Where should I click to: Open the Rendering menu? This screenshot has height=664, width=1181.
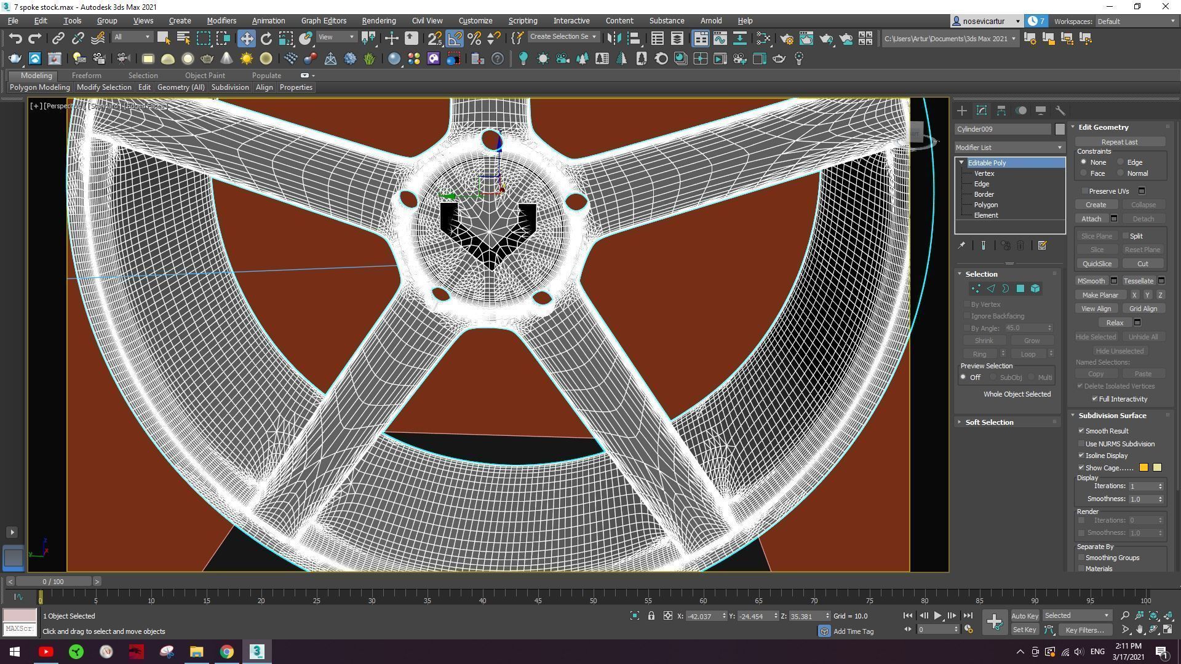point(378,20)
